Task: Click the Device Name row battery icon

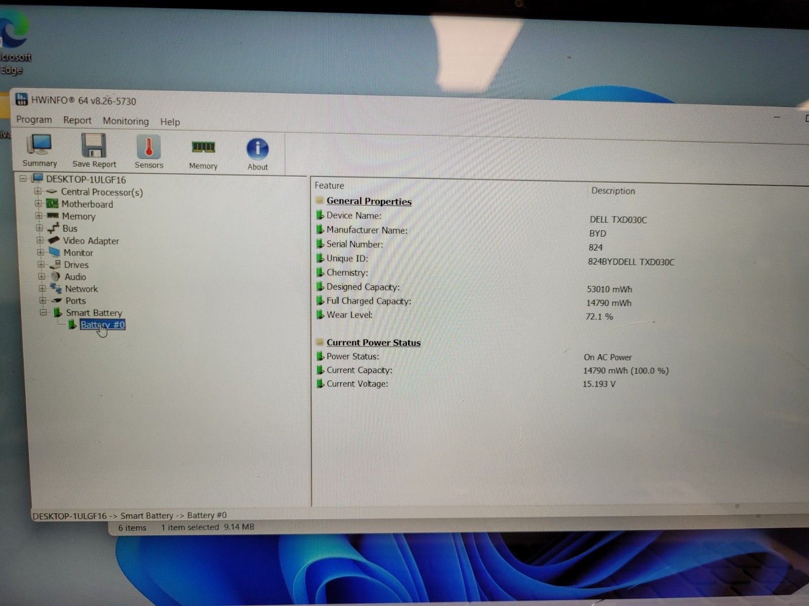Action: (x=320, y=215)
